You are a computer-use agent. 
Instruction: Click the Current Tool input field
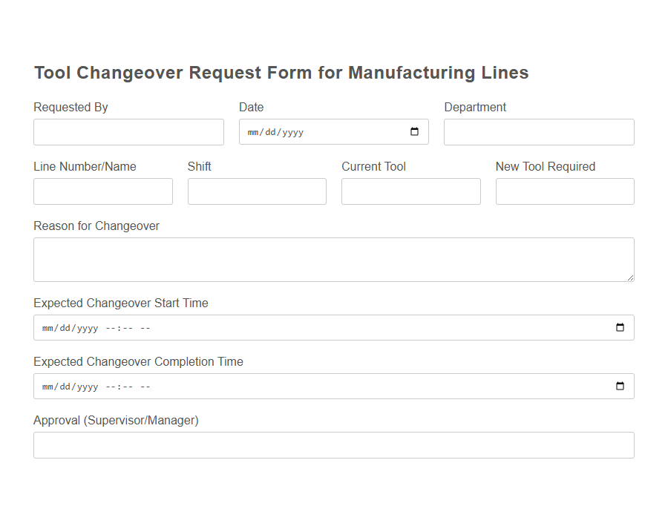click(410, 191)
